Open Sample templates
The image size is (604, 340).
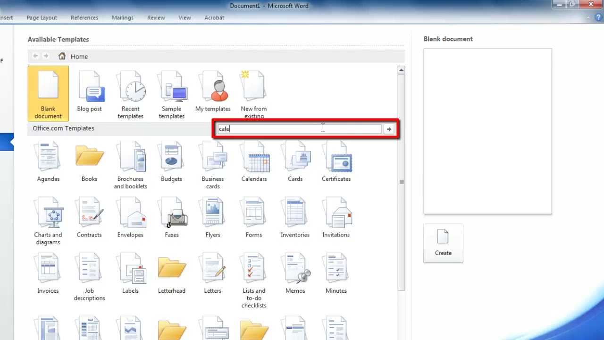pyautogui.click(x=171, y=94)
